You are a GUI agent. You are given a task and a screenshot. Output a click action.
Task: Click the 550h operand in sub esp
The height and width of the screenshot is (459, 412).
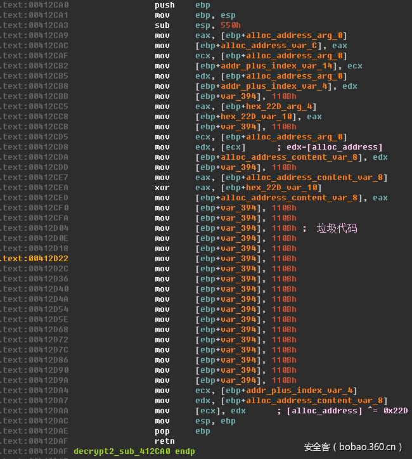tap(231, 25)
